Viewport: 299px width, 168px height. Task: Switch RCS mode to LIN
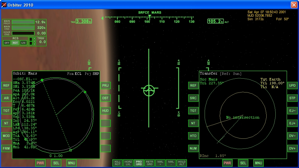(23, 43)
